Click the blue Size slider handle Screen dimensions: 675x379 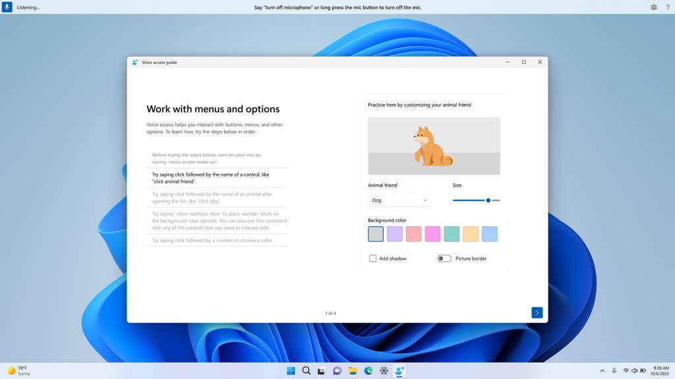(x=487, y=200)
